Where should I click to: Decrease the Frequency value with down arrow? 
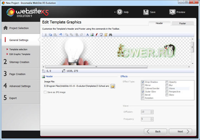tap(152, 120)
